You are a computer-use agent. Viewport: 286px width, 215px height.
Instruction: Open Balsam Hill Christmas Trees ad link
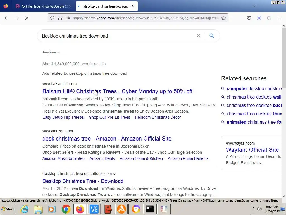tap(118, 91)
